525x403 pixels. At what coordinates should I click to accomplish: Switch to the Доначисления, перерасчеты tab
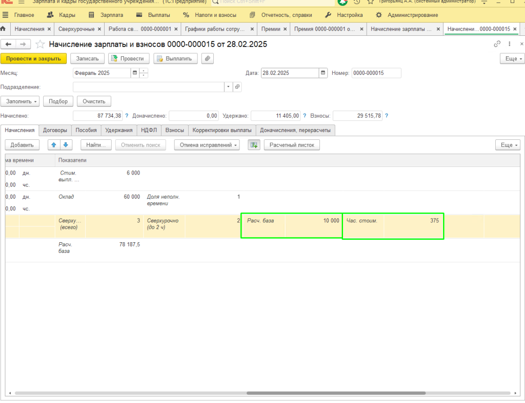295,130
